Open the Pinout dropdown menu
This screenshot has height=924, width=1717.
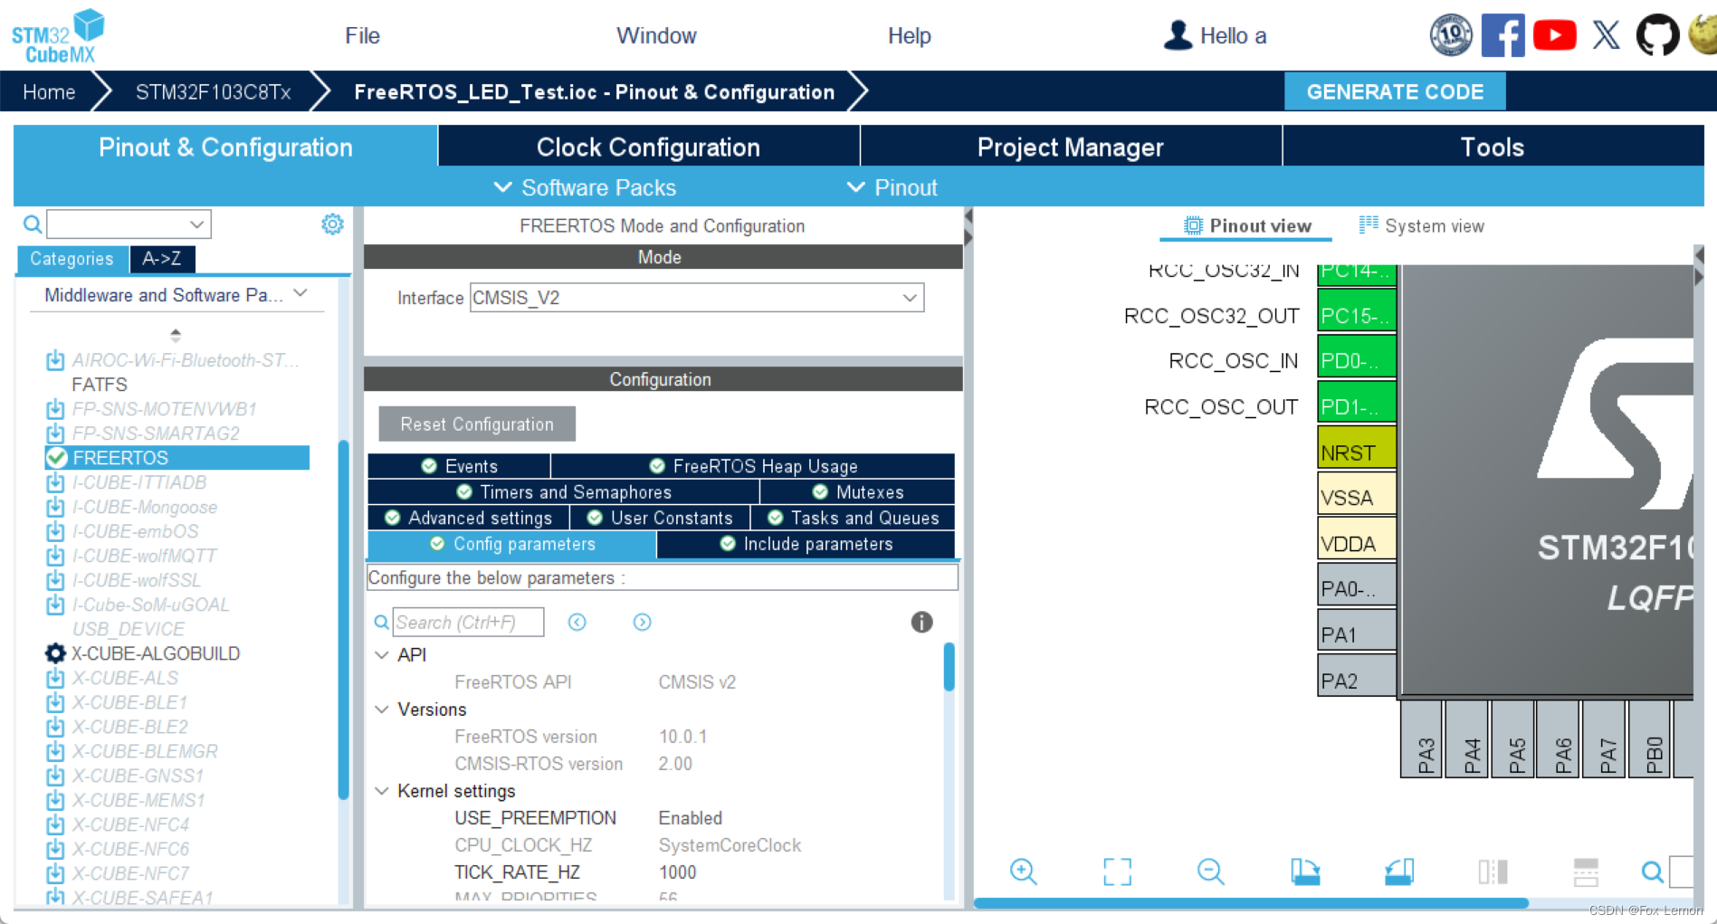pyautogui.click(x=892, y=187)
